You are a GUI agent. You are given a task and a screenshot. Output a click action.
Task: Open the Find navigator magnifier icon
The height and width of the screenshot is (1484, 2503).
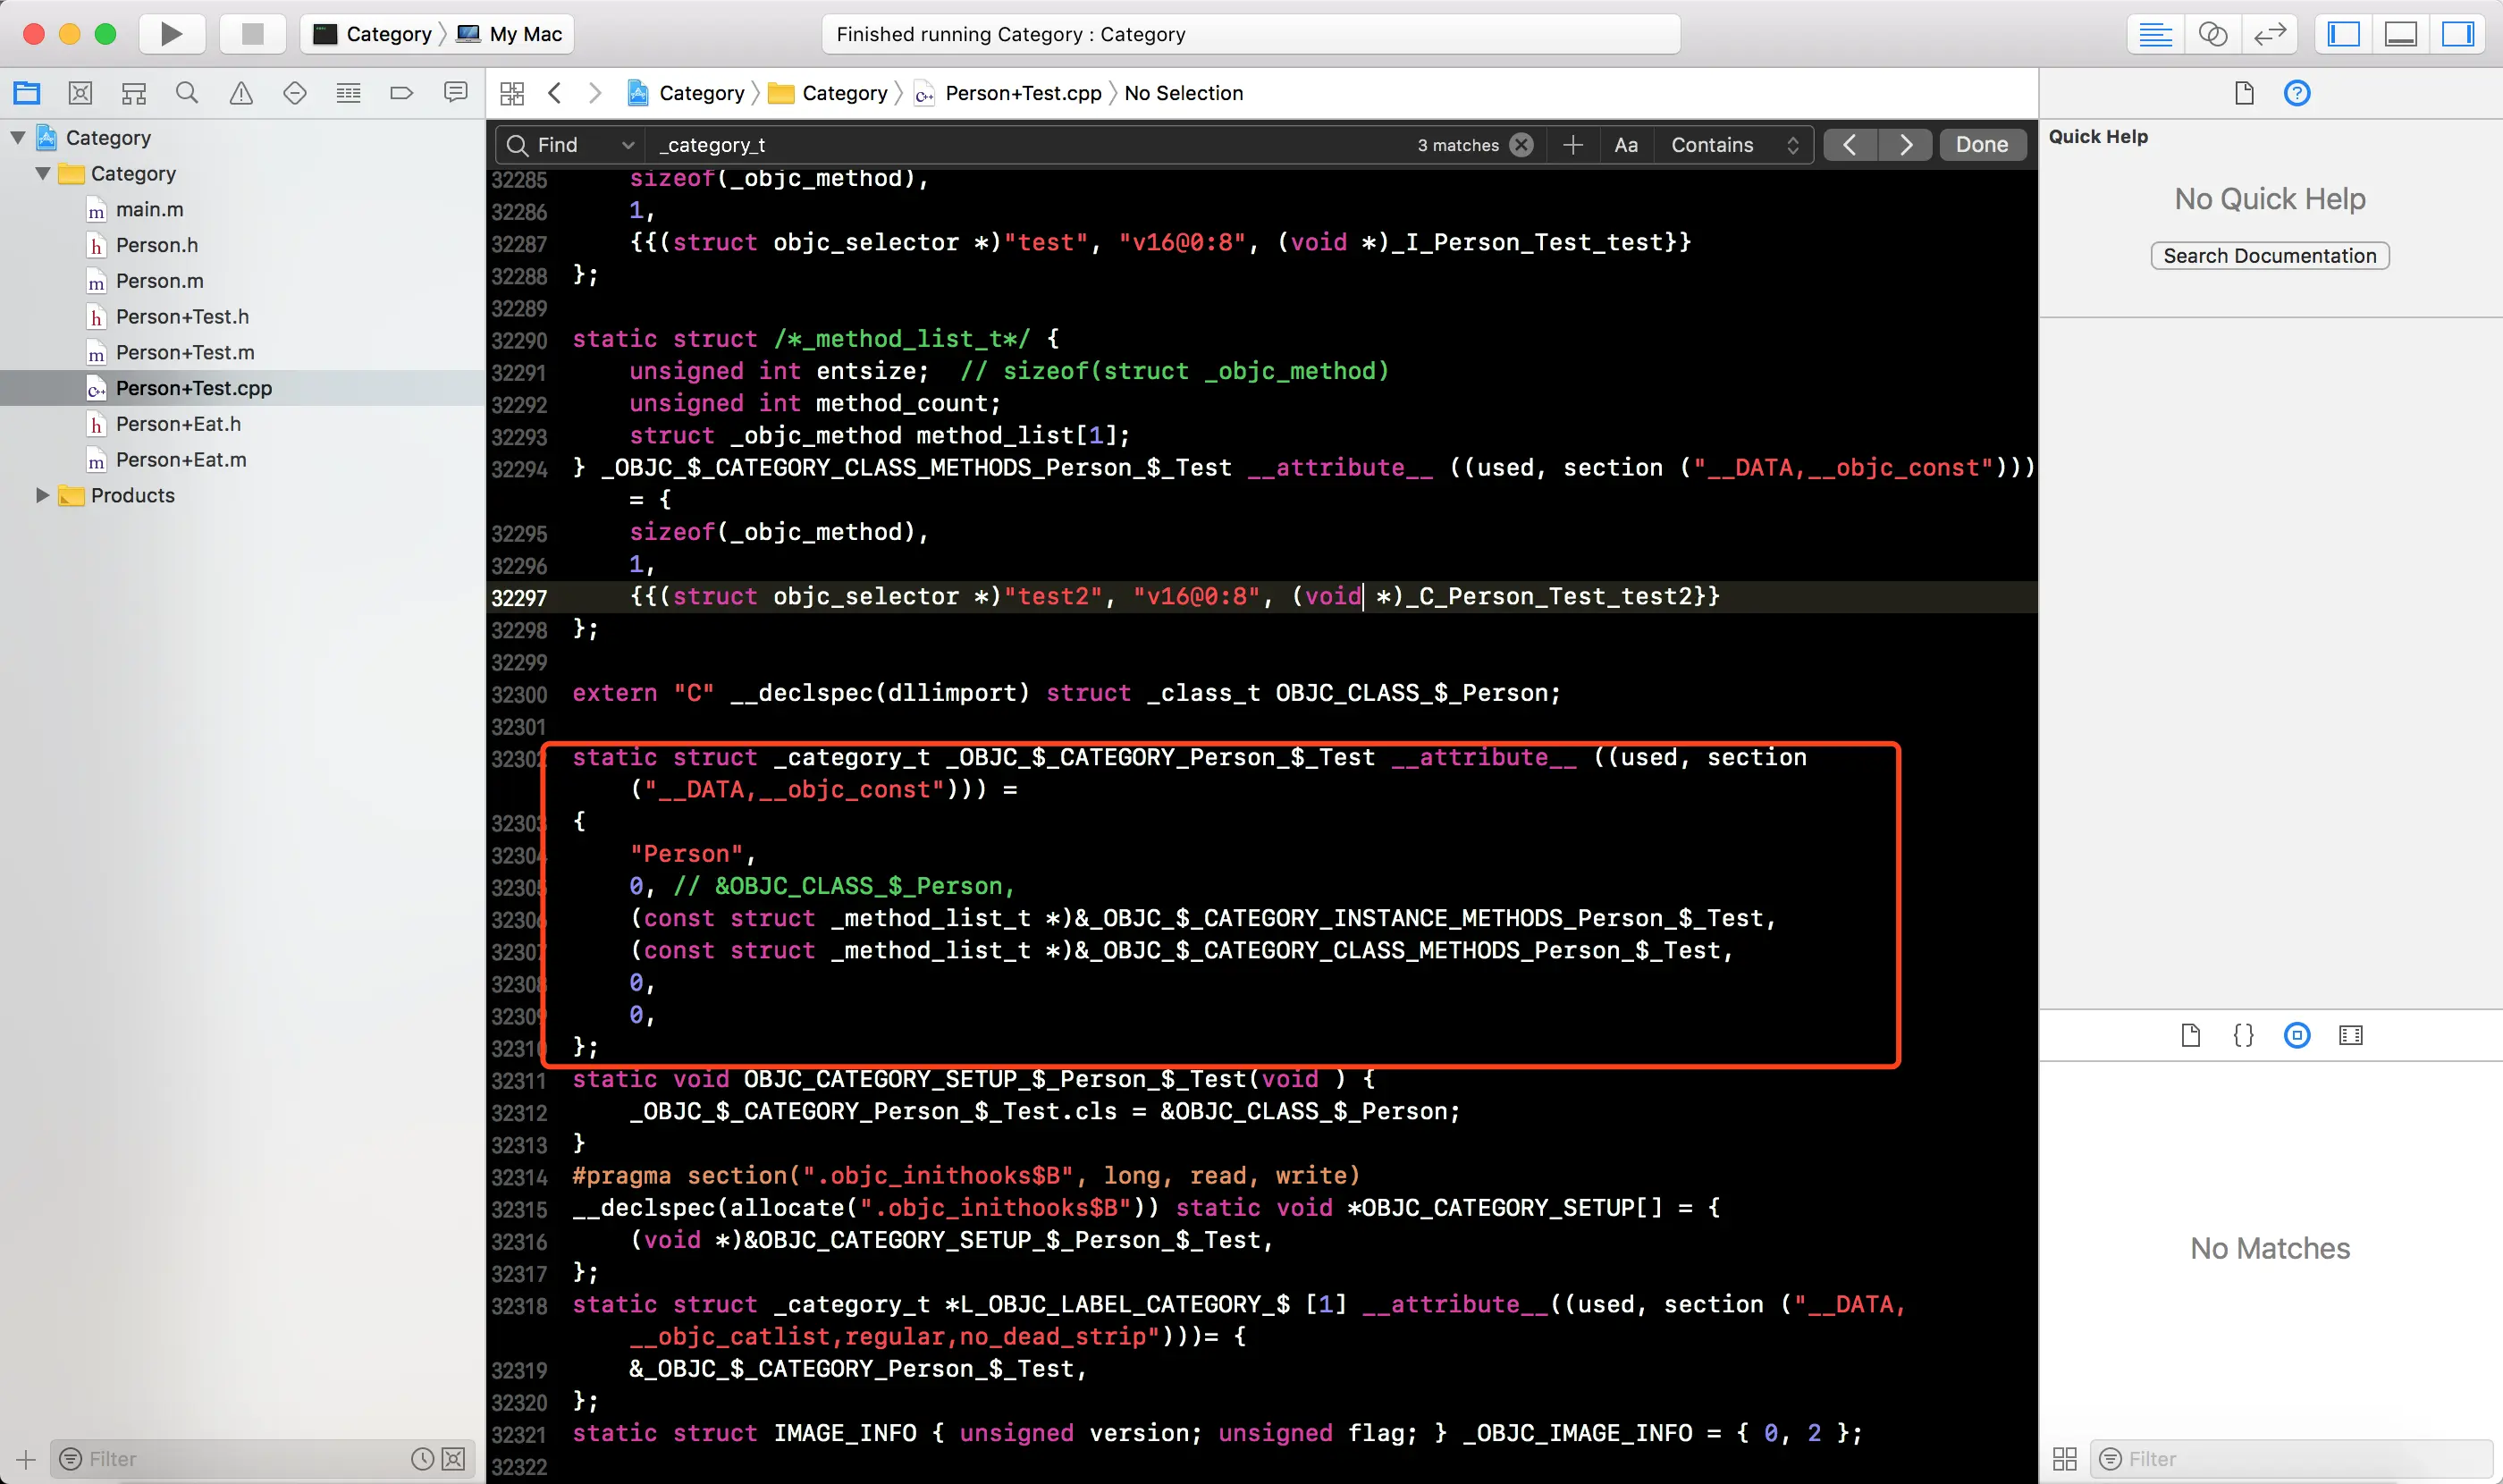click(x=187, y=93)
